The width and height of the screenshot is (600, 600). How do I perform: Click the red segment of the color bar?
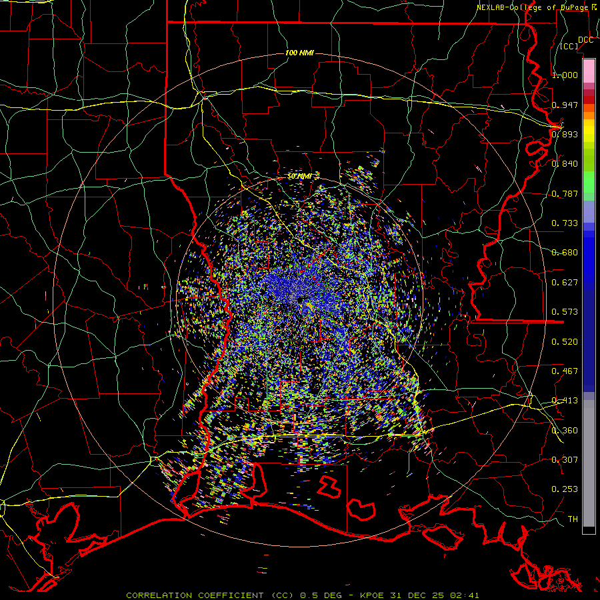tap(589, 99)
